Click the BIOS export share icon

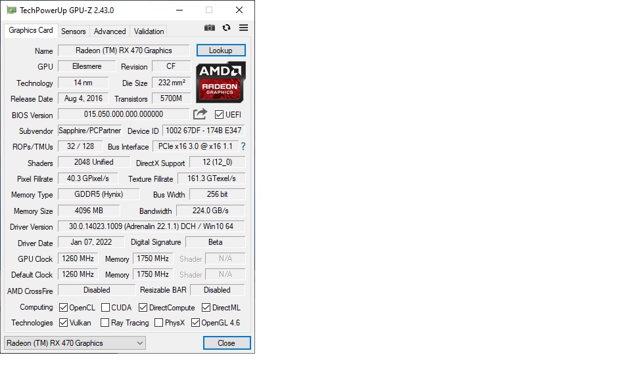tap(200, 114)
